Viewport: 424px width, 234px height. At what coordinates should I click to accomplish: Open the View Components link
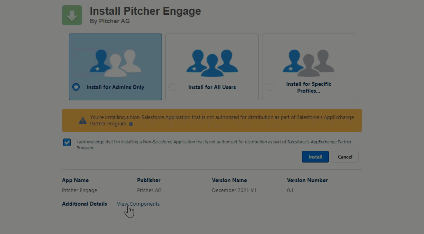(x=138, y=204)
